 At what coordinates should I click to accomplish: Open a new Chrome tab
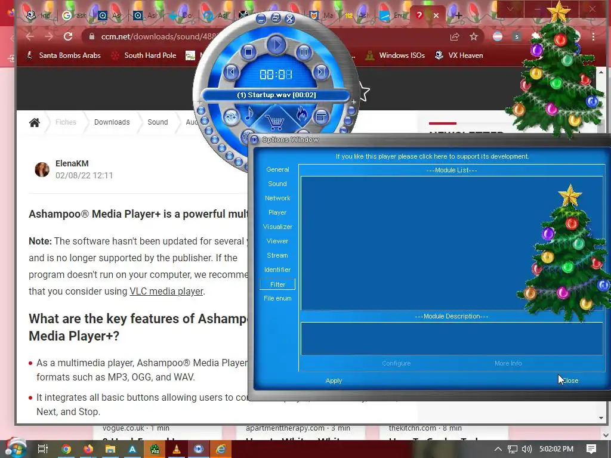[459, 16]
